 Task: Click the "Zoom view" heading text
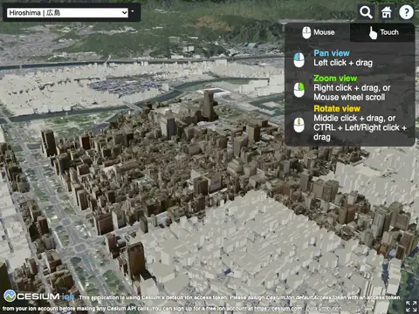pos(335,78)
